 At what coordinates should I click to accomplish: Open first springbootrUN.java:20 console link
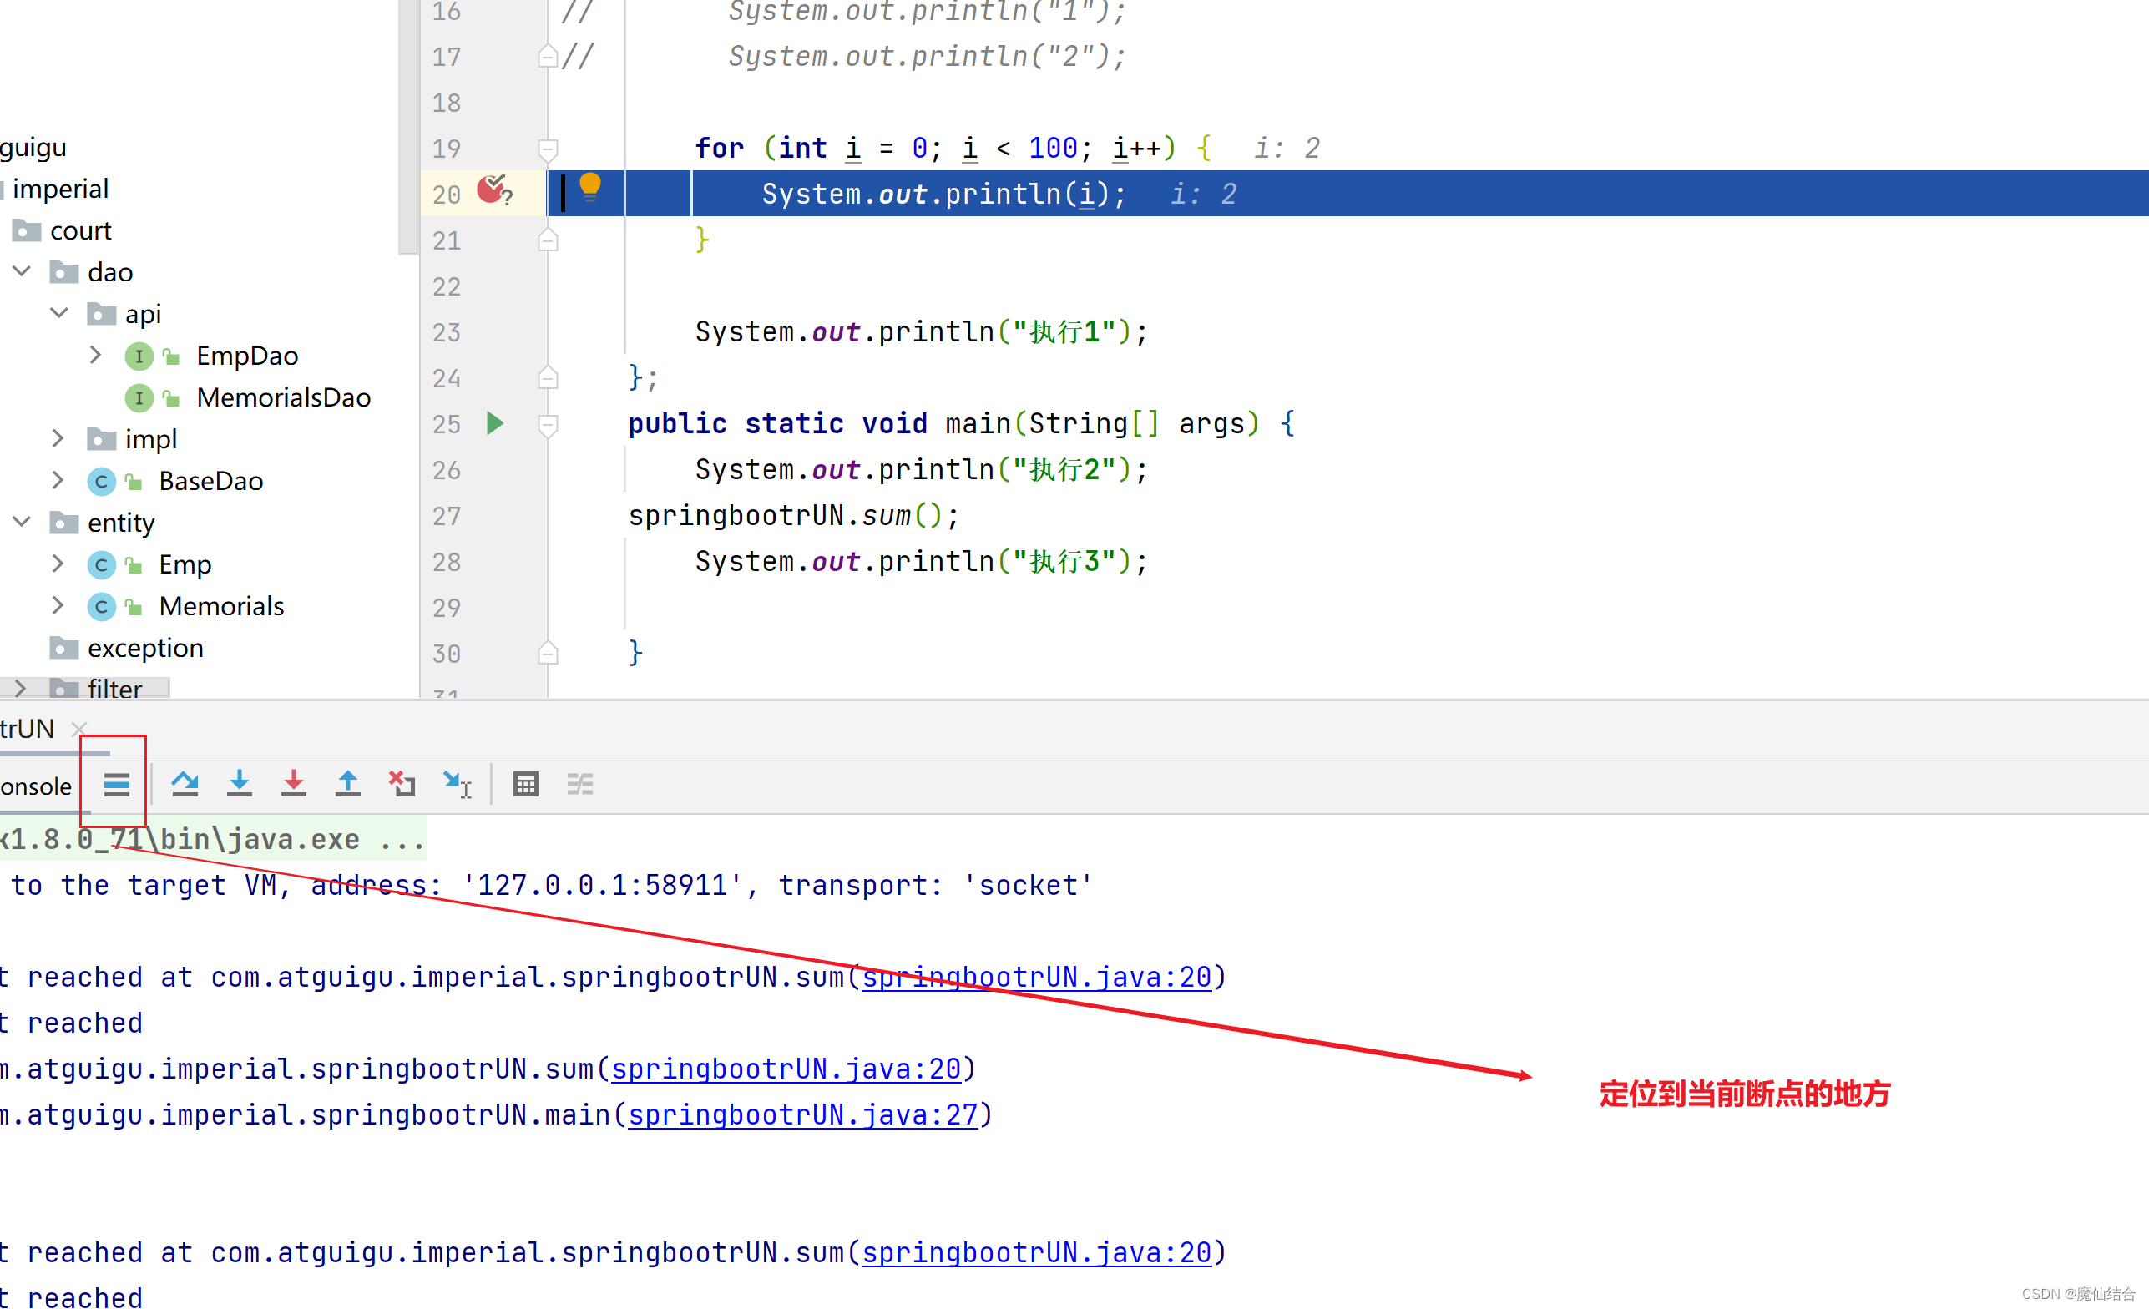(1037, 978)
